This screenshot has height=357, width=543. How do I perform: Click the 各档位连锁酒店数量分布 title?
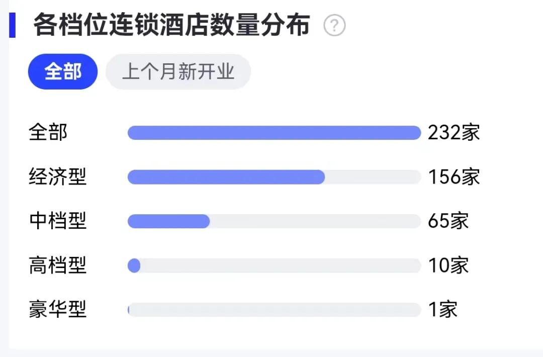[172, 25]
